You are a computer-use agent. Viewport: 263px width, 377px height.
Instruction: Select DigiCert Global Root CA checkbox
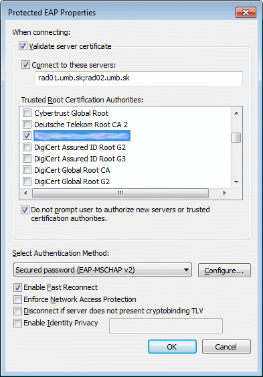point(27,169)
